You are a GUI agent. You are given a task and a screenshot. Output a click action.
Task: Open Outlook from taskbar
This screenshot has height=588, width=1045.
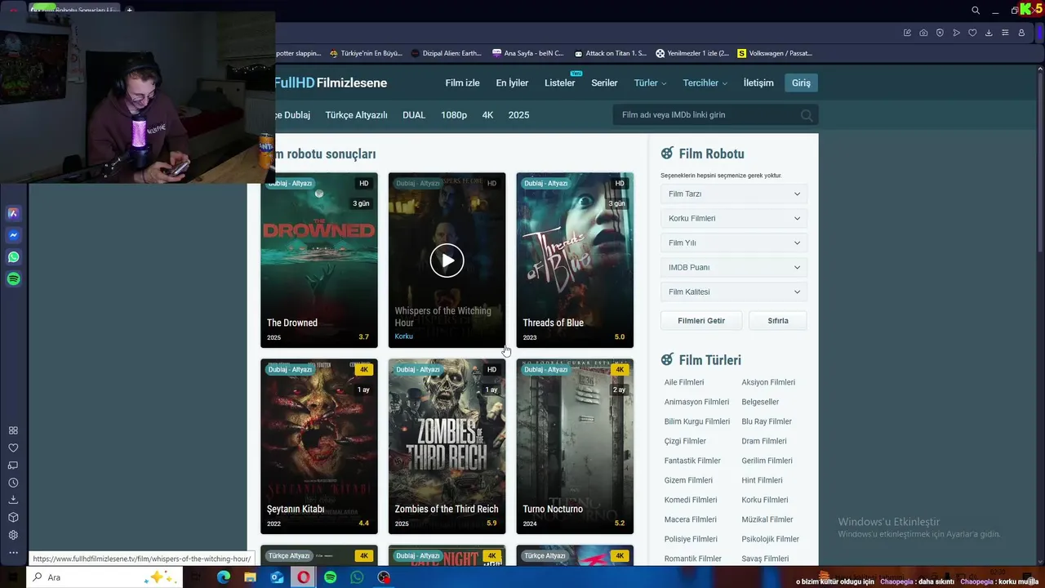pos(277,577)
